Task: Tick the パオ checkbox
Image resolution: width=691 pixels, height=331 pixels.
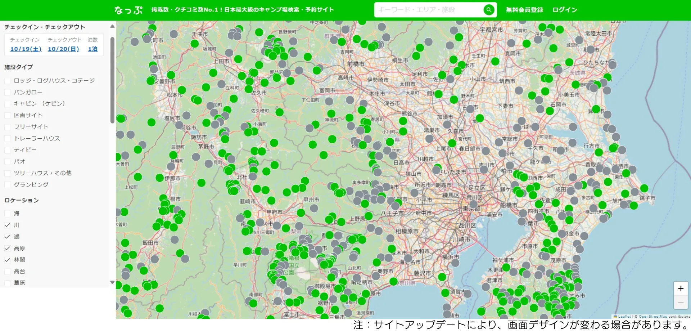Action: tap(8, 161)
